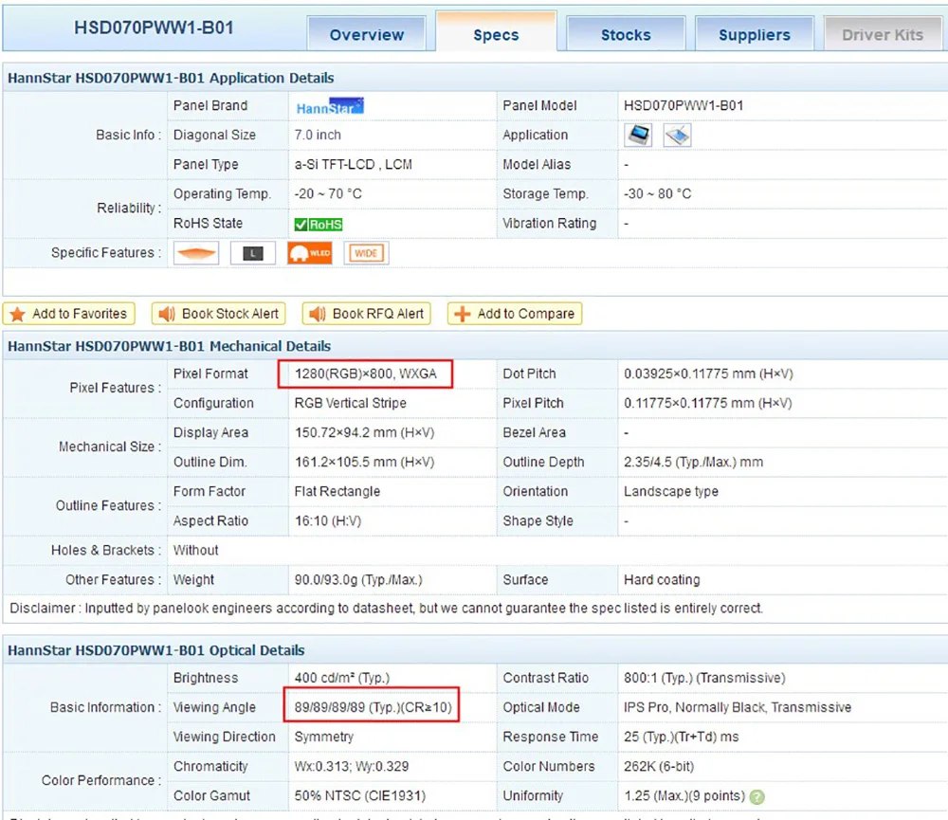
Task: Click the response time '25 (Typ.)' value
Action: coord(681,737)
